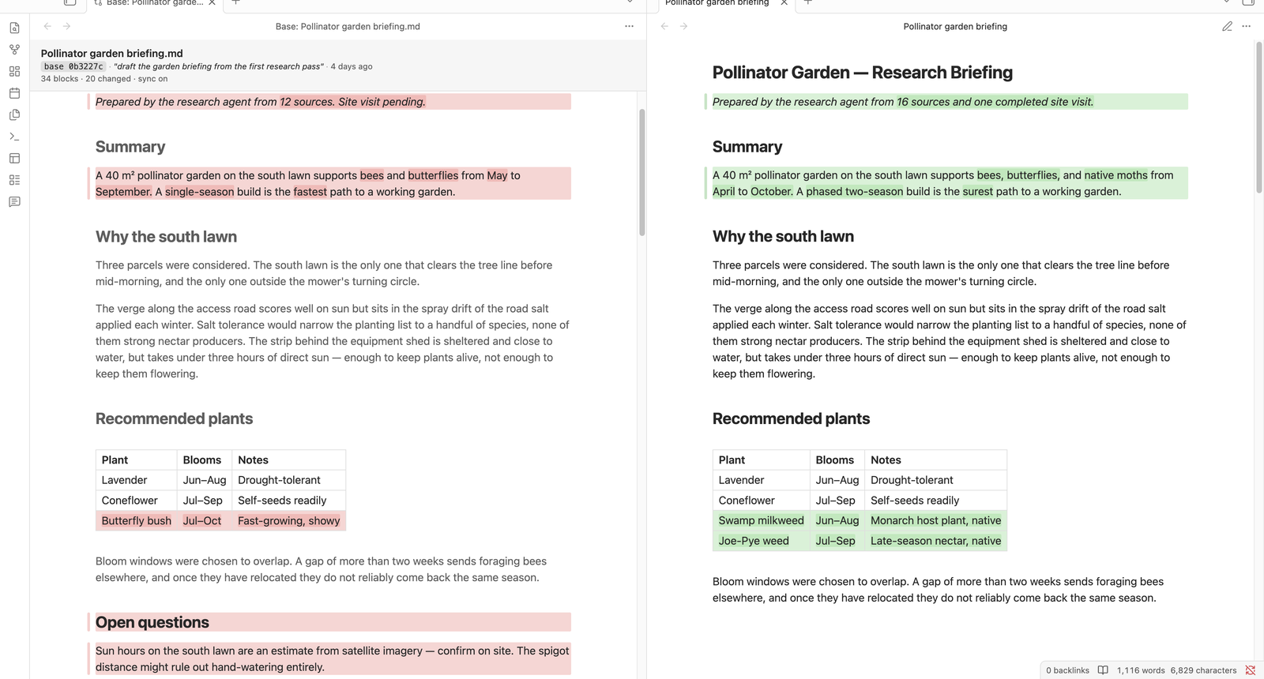Viewport: 1264px width, 679px height.
Task: Click the 'Base: Pollinator garden briefing.md' pane title
Action: (x=348, y=26)
